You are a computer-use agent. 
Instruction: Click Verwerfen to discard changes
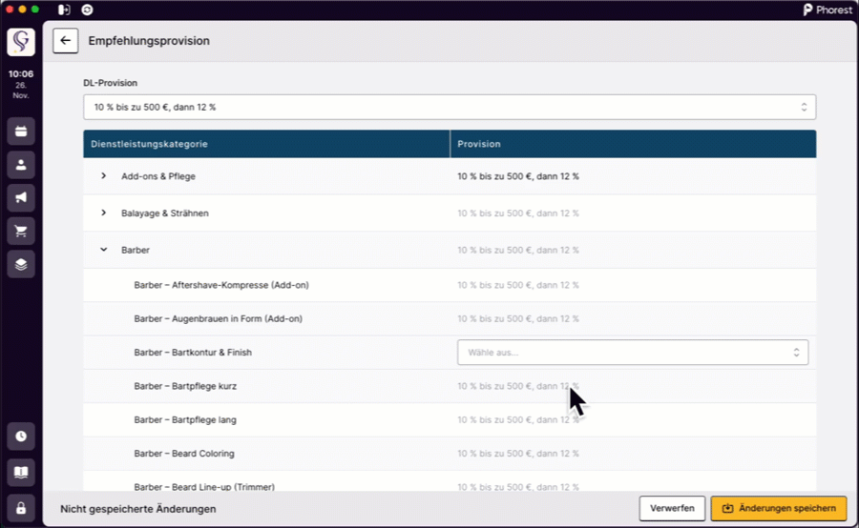click(672, 509)
